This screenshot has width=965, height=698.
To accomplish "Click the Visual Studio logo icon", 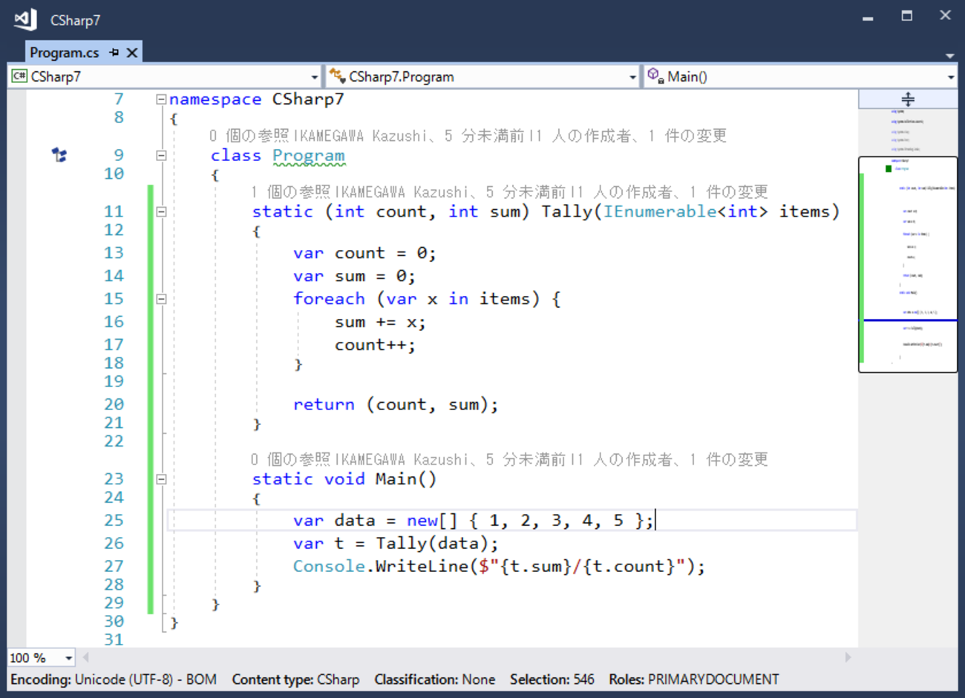I will 25,19.
